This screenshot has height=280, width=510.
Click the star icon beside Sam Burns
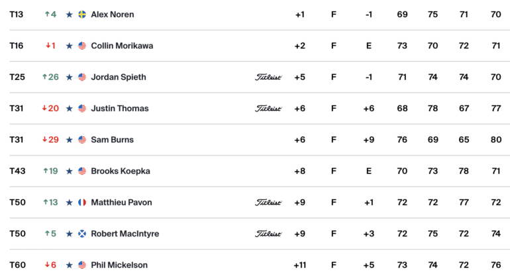click(70, 140)
